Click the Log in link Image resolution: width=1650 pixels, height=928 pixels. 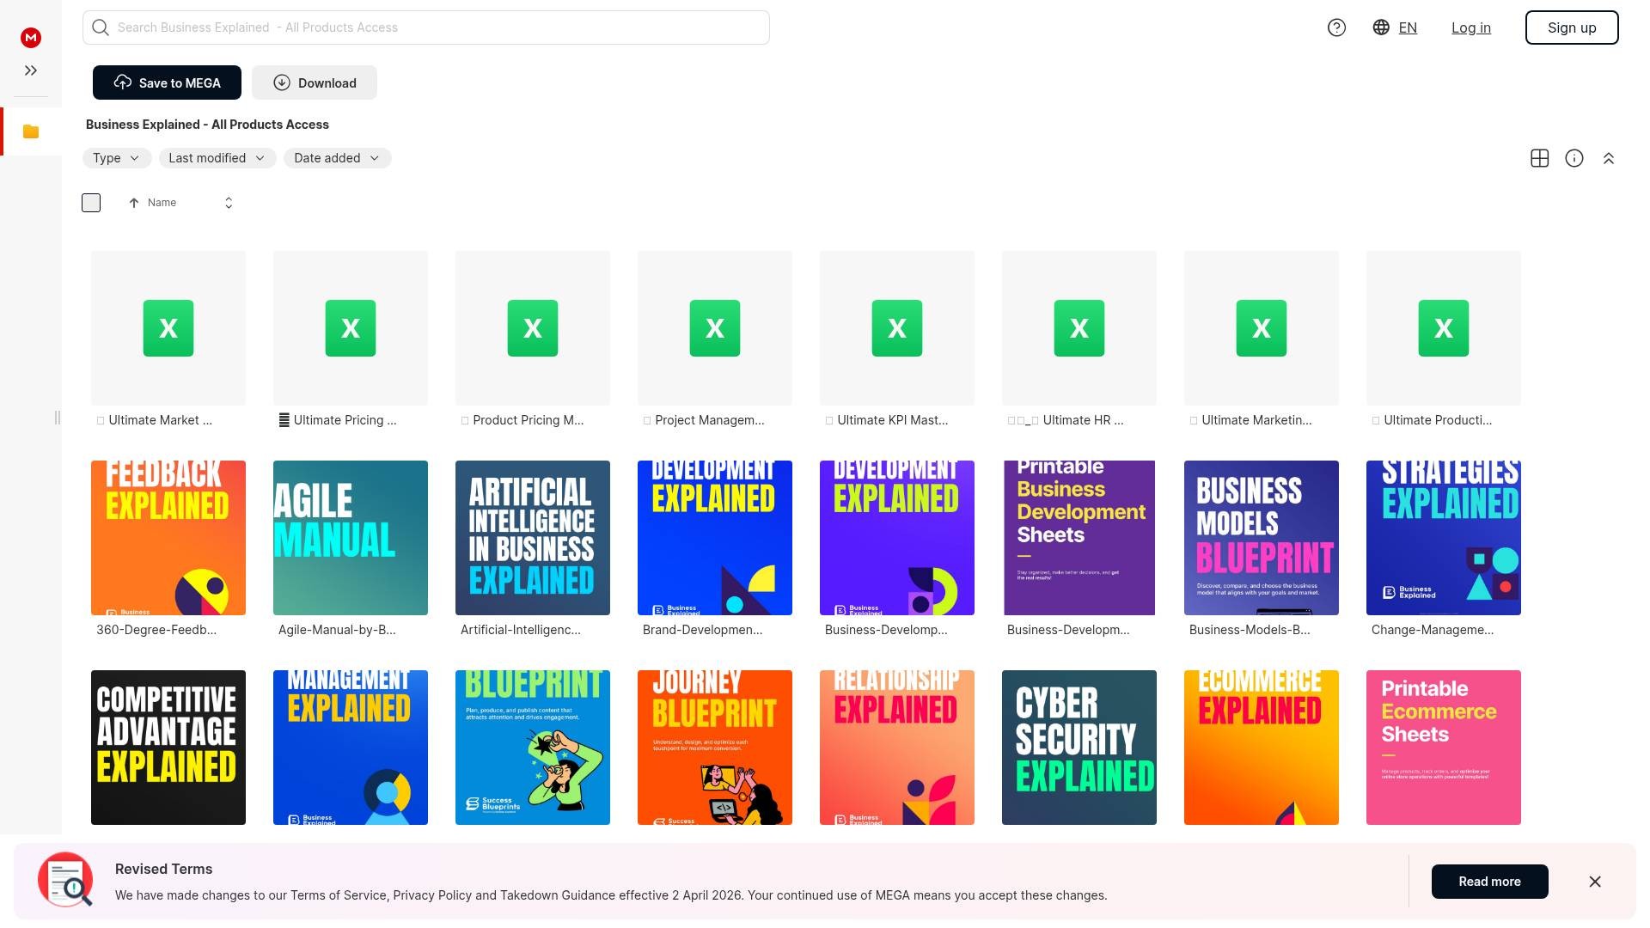pyautogui.click(x=1470, y=27)
